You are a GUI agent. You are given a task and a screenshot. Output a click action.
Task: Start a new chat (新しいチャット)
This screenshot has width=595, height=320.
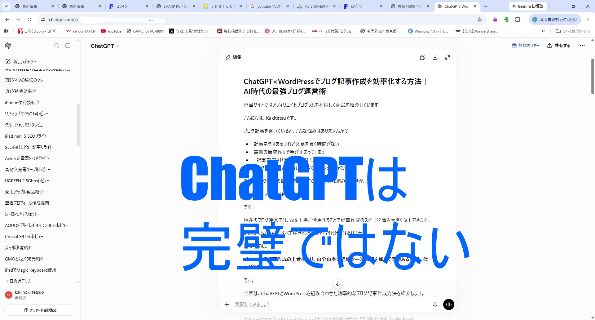click(21, 61)
